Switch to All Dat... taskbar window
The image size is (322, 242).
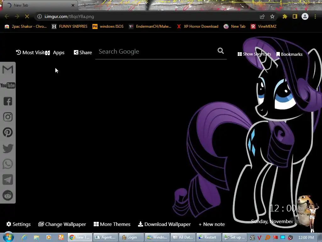point(183,237)
